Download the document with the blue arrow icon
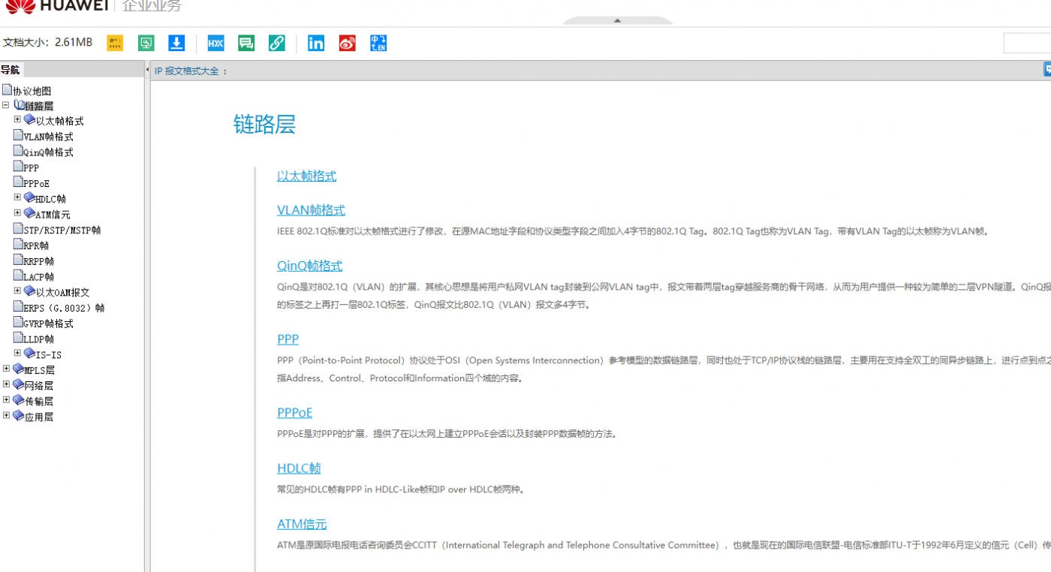1051x572 pixels. [x=176, y=43]
